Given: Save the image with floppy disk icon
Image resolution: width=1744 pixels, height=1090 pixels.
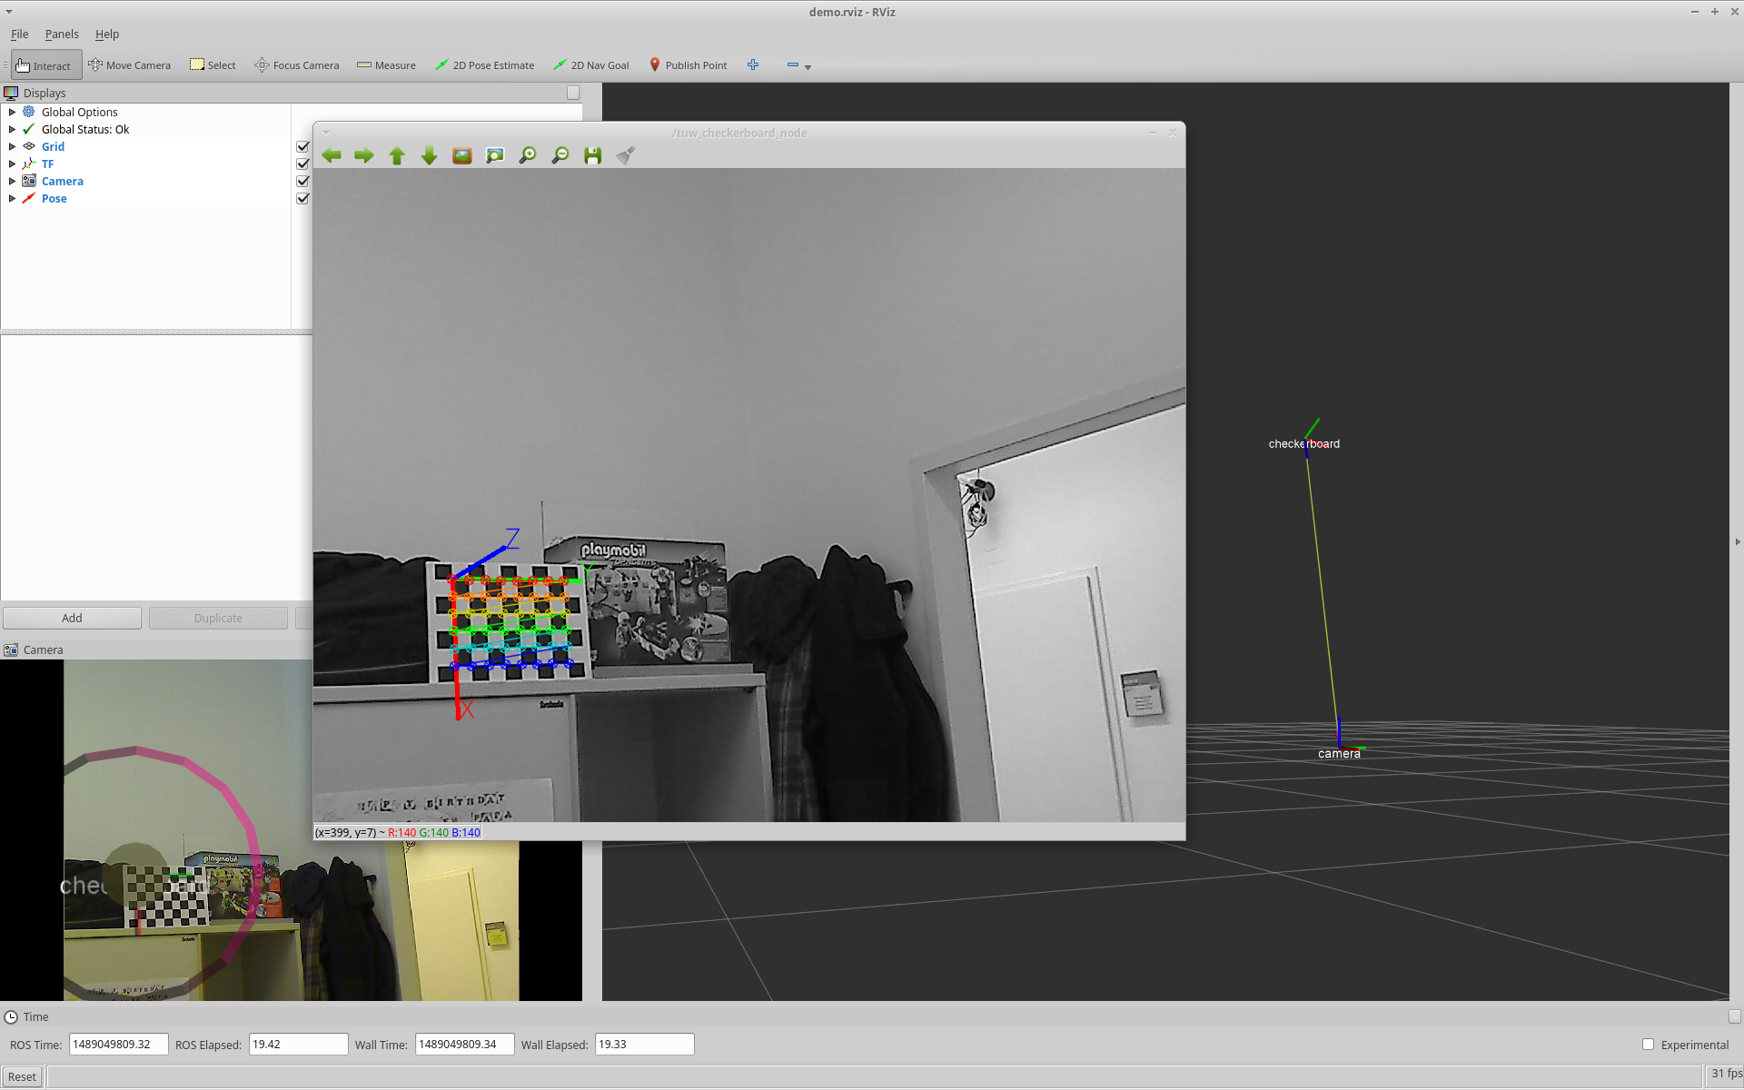Looking at the screenshot, I should [x=593, y=155].
